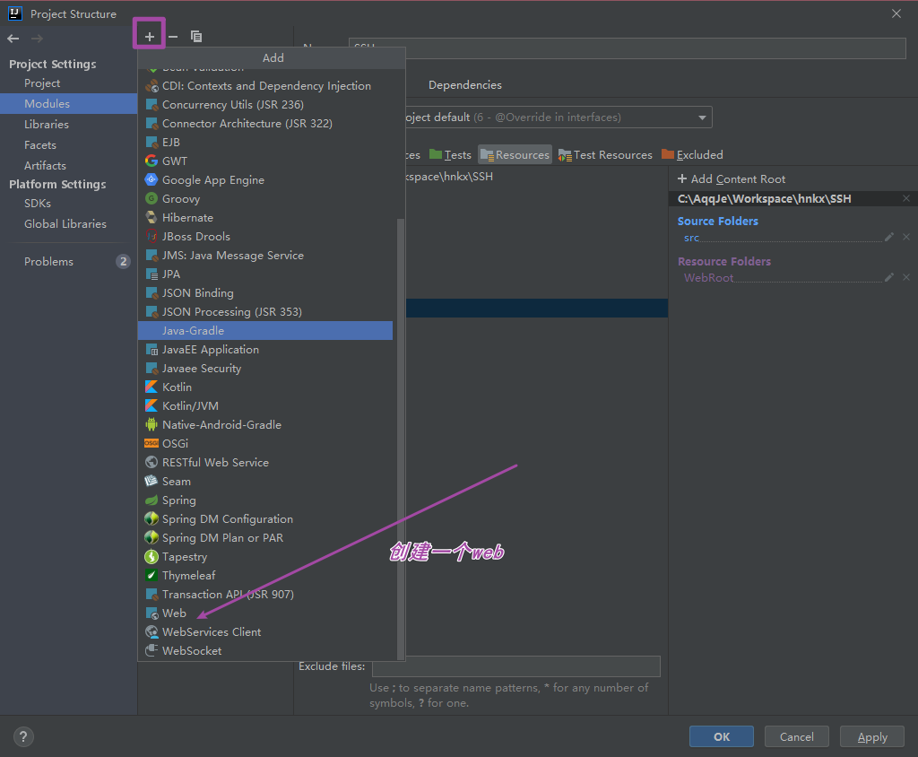Choose CDI: Contexts and Dependency Injection
The width and height of the screenshot is (918, 757).
(265, 85)
